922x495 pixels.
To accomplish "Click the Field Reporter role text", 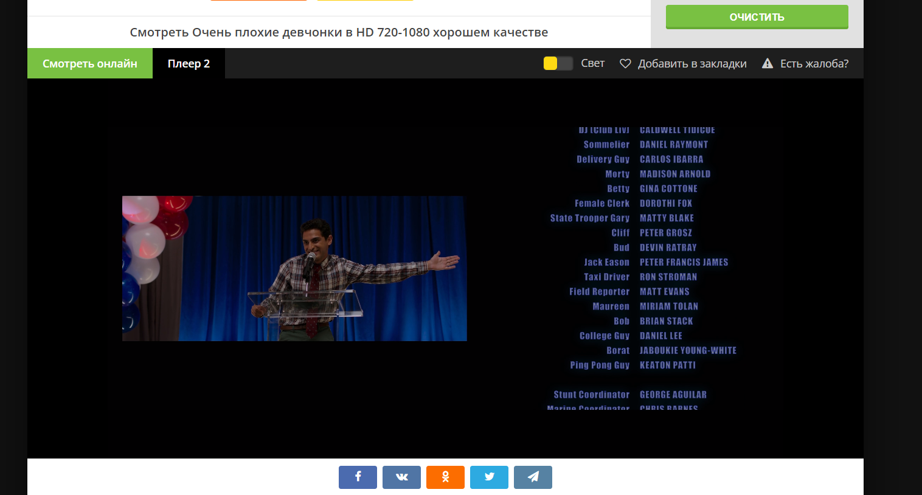I will pos(599,292).
